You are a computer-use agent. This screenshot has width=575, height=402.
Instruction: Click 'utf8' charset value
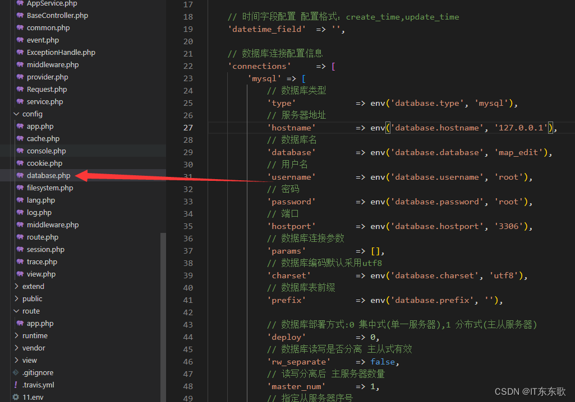click(x=504, y=275)
